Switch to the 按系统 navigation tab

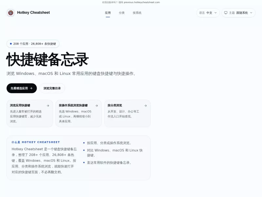pyautogui.click(x=137, y=13)
